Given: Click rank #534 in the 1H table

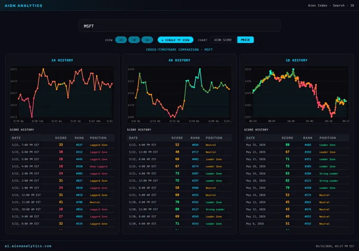Looking at the screenshot, I should point(79,224).
